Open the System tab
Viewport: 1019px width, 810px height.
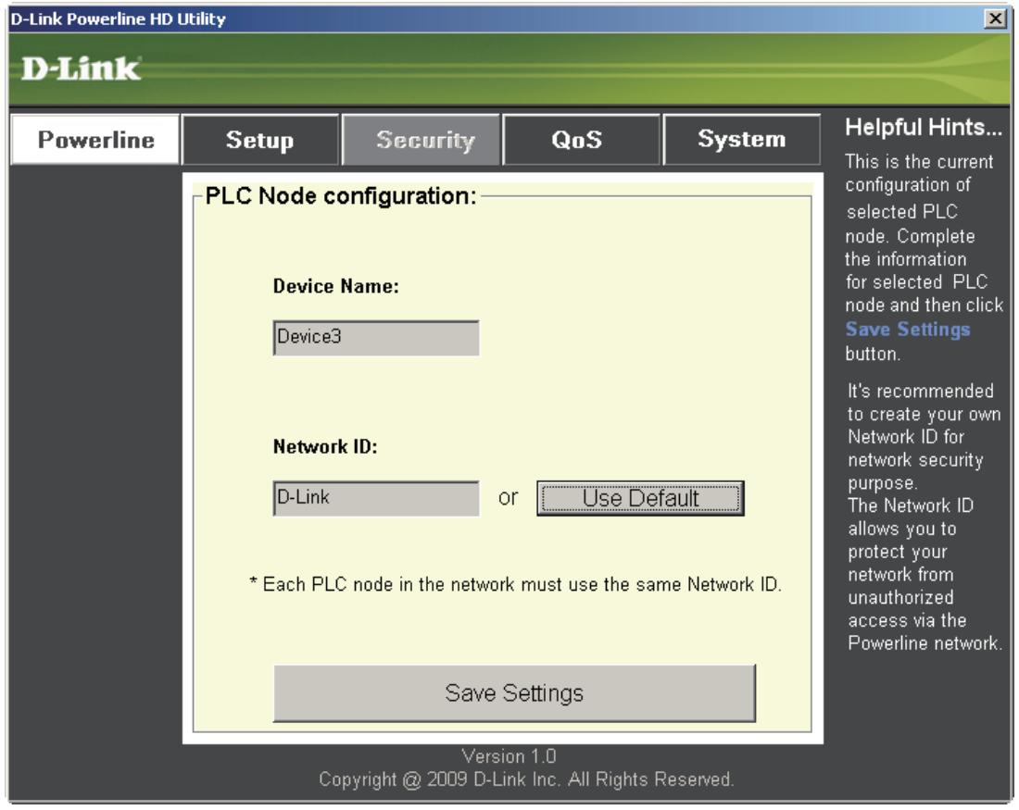[x=741, y=140]
